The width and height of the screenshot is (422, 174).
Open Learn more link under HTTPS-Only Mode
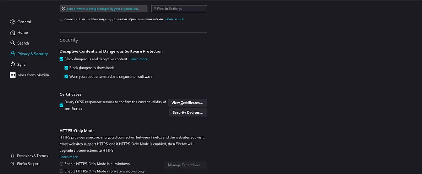pyautogui.click(x=69, y=157)
